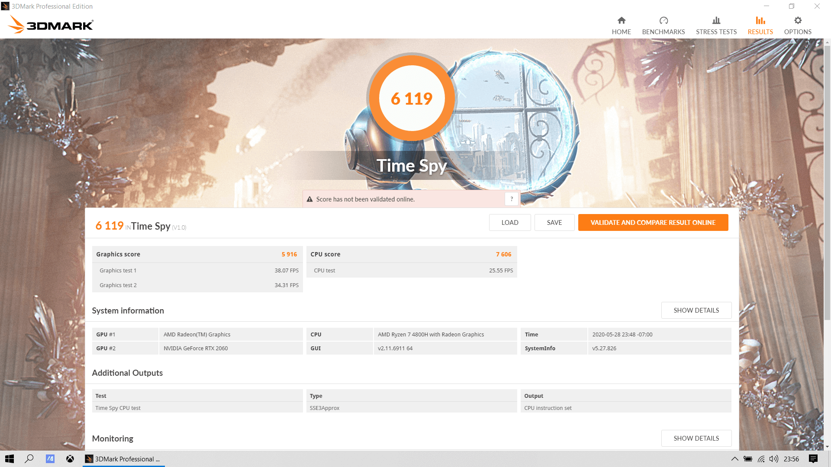This screenshot has width=831, height=467.
Task: Select 3DMark Professional taskbar button
Action: (x=124, y=459)
